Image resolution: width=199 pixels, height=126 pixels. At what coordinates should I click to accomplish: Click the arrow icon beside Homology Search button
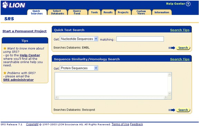point(172,110)
